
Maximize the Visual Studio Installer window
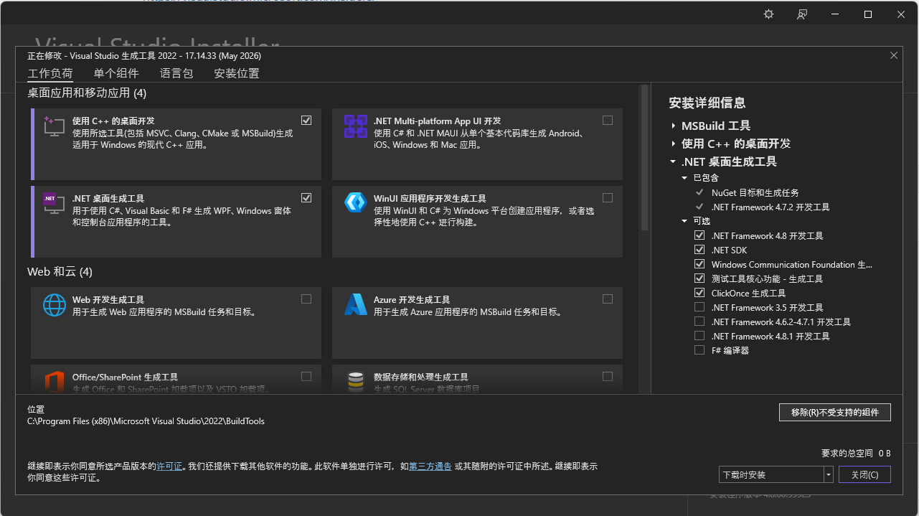click(x=868, y=14)
